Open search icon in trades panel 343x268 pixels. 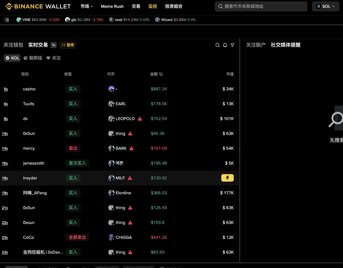218,45
